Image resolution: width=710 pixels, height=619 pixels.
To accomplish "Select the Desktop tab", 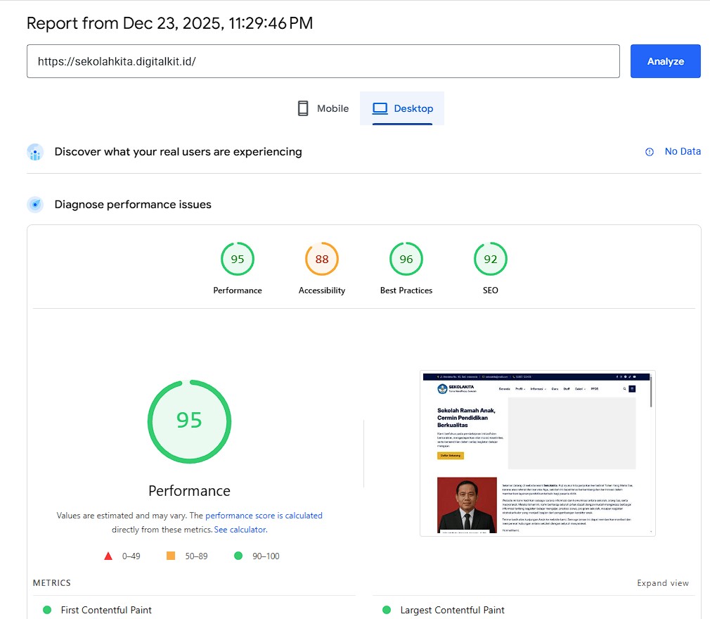I will coord(403,108).
